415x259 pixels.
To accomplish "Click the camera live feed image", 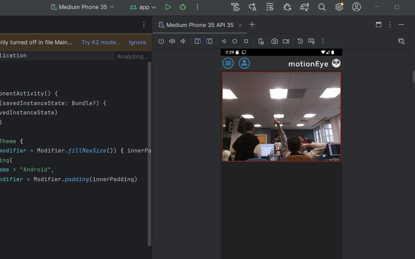I will (281, 117).
